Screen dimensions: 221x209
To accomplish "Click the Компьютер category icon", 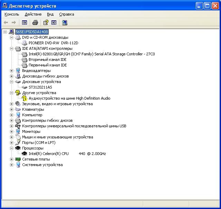I will [18, 115].
